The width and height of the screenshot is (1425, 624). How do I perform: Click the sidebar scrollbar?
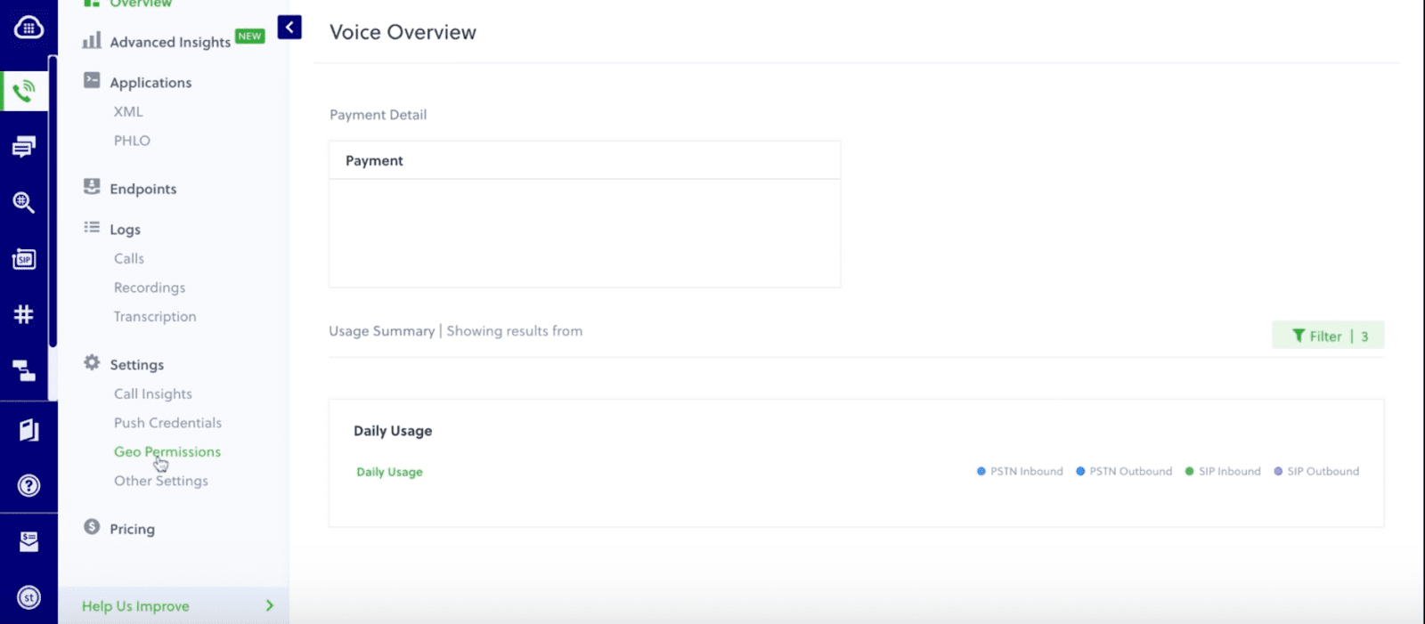pyautogui.click(x=53, y=201)
